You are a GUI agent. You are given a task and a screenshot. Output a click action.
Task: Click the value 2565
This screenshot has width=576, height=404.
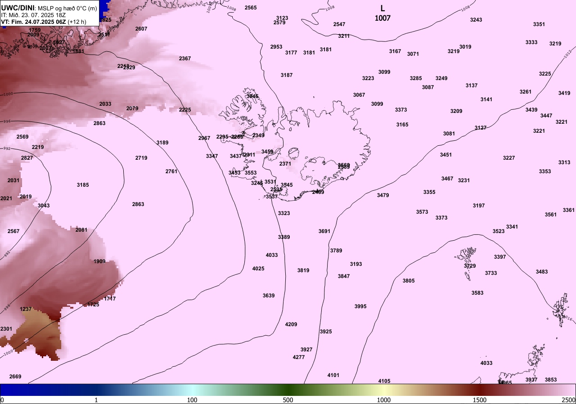(251, 8)
